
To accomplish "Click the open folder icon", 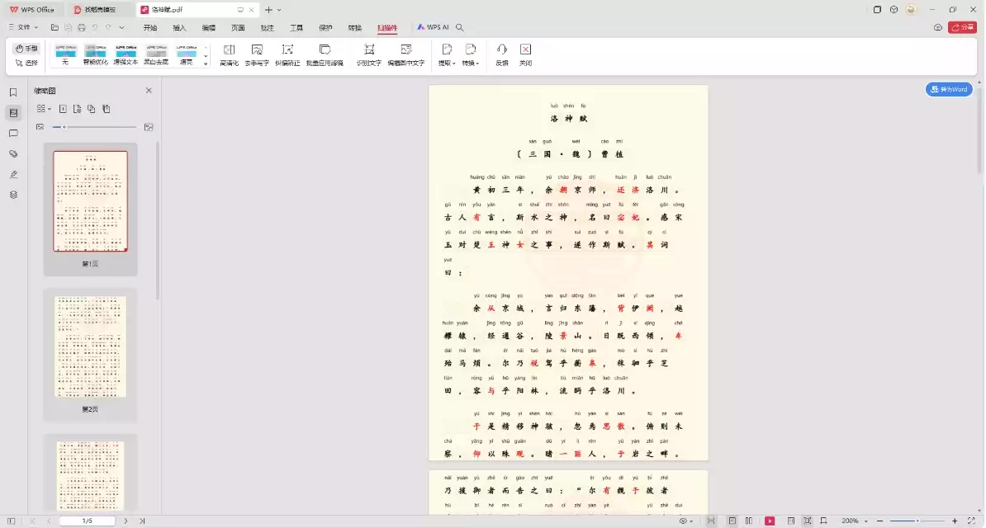I will (x=55, y=28).
